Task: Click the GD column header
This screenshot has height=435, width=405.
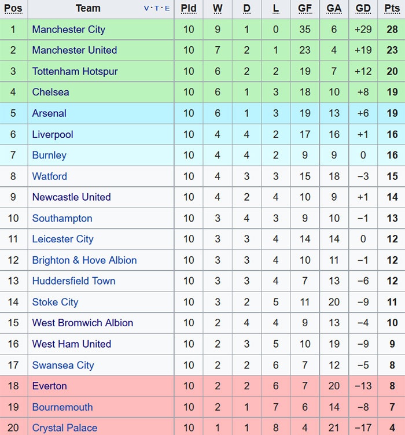Action: 363,9
